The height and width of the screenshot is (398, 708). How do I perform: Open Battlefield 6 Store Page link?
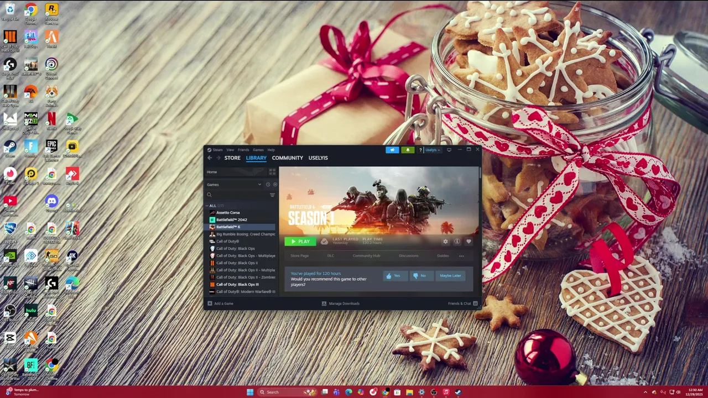(x=300, y=256)
